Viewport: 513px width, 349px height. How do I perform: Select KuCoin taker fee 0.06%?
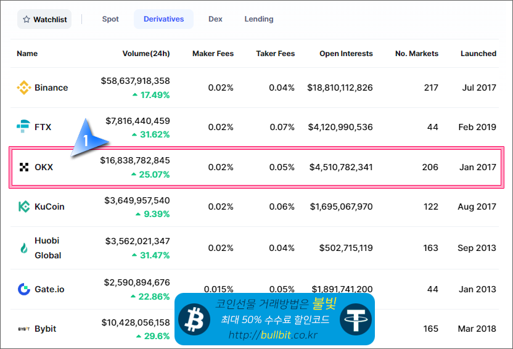(282, 207)
